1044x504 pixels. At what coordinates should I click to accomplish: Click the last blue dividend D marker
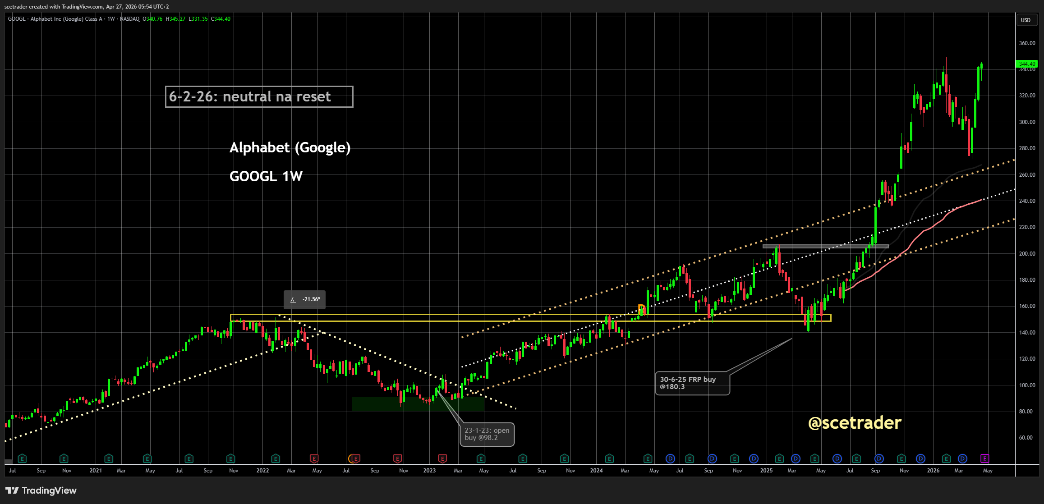[x=962, y=458]
